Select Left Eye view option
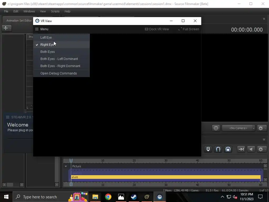The image size is (269, 202). point(61,37)
